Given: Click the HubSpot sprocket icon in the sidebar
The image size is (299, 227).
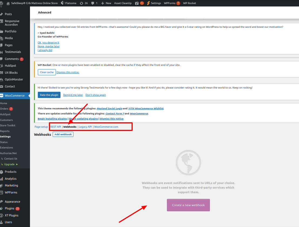Looking at the screenshot, I should click(x=2, y=66).
